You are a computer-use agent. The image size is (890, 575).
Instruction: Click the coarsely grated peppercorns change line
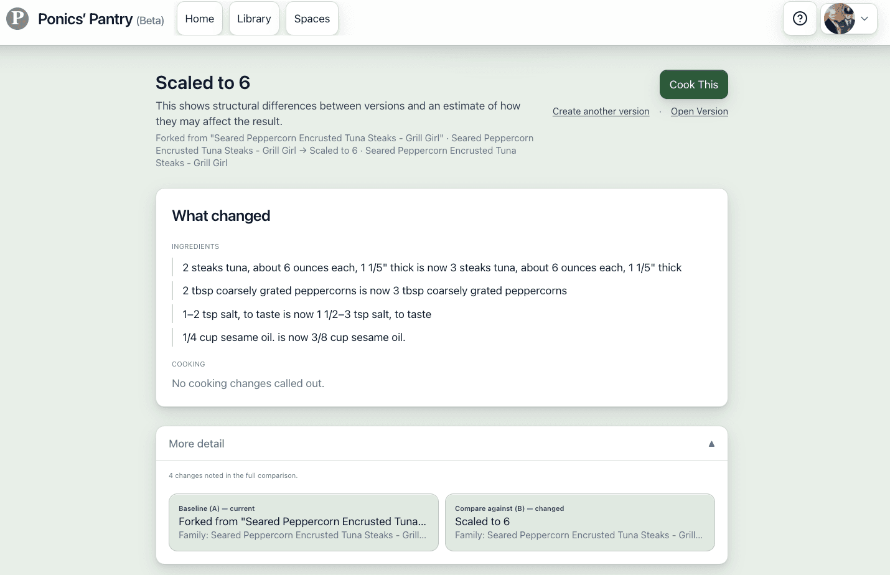(375, 291)
